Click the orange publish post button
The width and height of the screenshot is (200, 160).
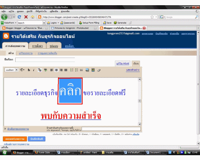pos(15,139)
